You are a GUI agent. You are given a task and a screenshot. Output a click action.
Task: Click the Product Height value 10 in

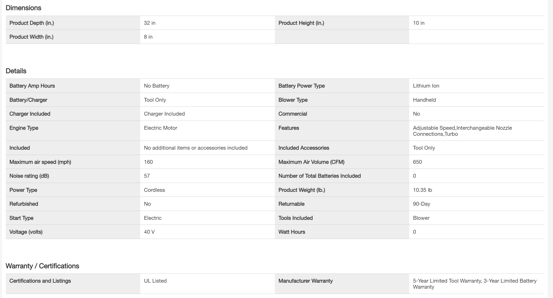pyautogui.click(x=419, y=23)
